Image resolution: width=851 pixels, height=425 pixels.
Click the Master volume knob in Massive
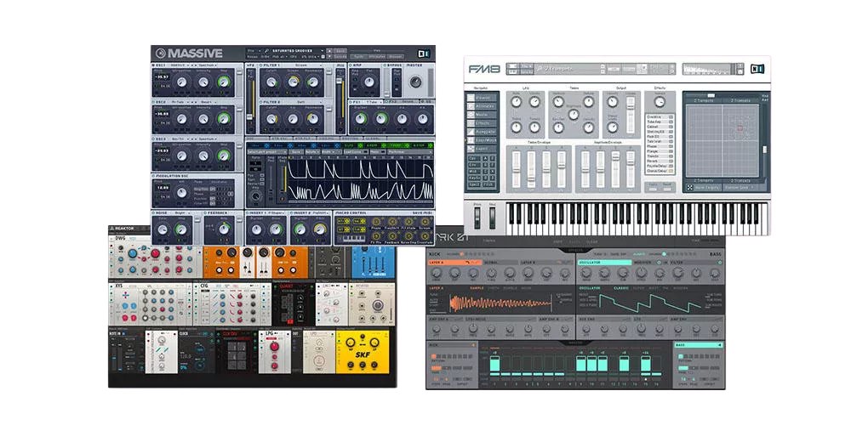[416, 82]
